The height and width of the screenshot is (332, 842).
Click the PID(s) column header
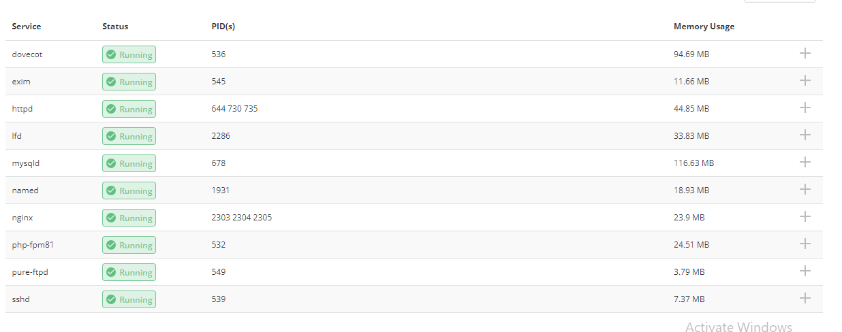click(223, 27)
